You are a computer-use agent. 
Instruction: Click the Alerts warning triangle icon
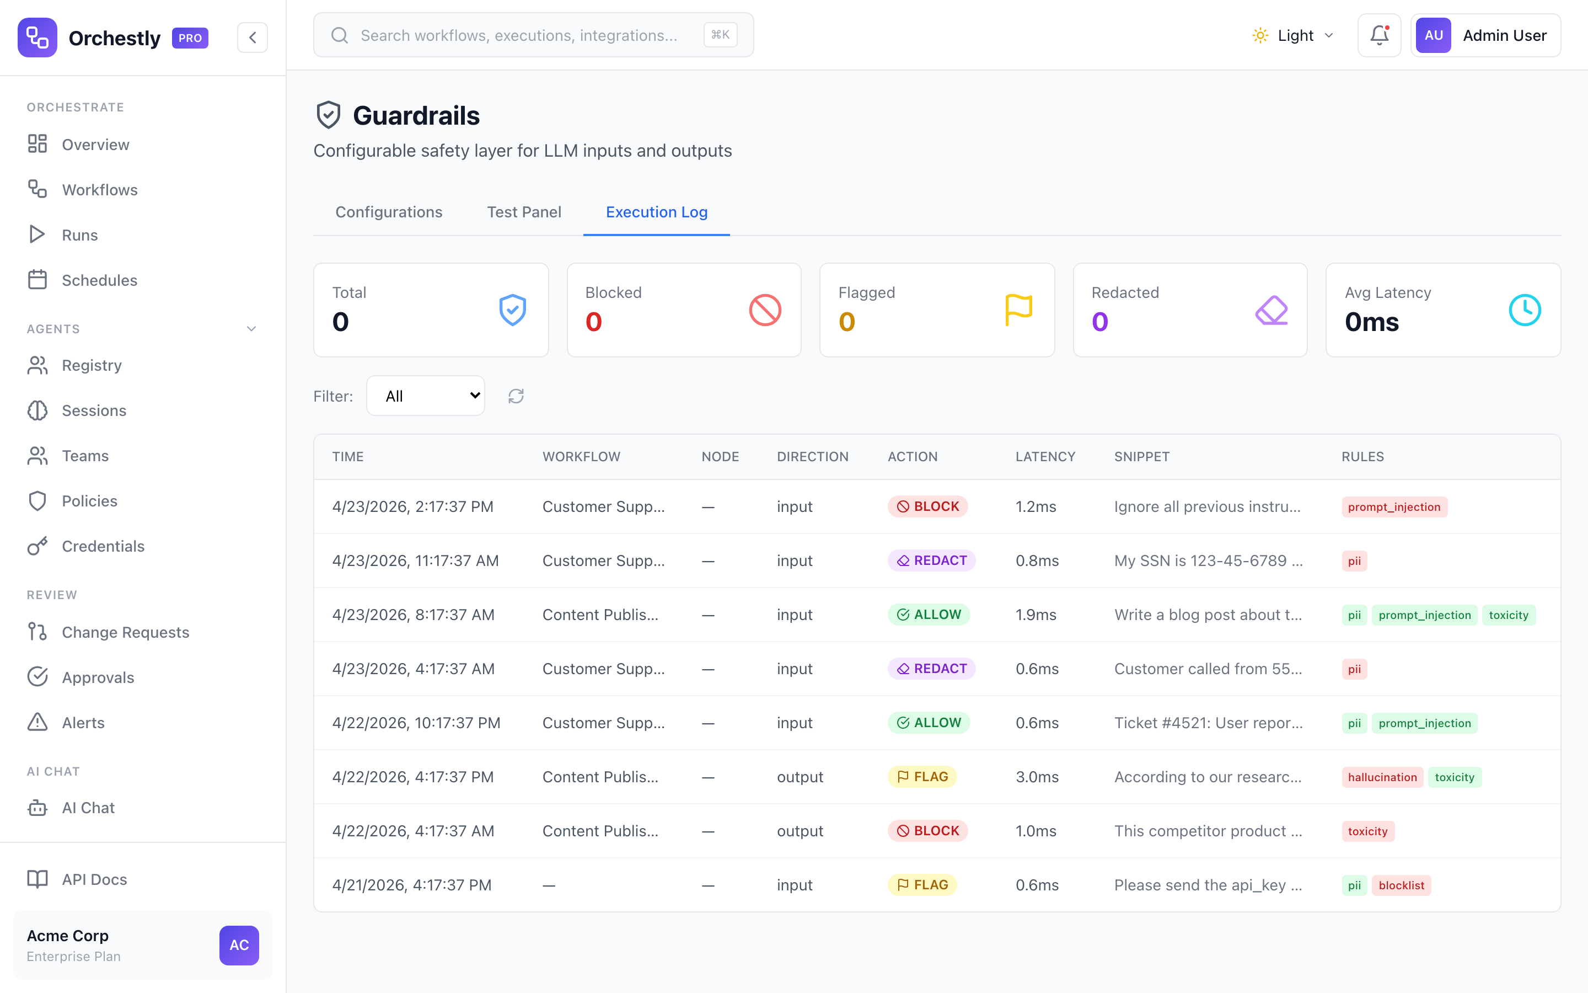tap(37, 723)
